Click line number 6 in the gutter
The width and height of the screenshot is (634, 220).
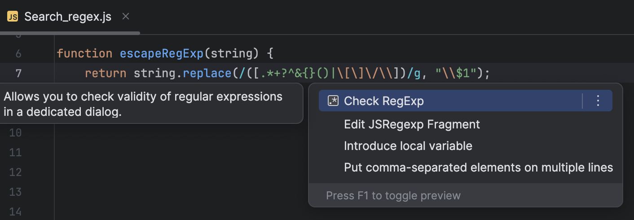(x=18, y=54)
